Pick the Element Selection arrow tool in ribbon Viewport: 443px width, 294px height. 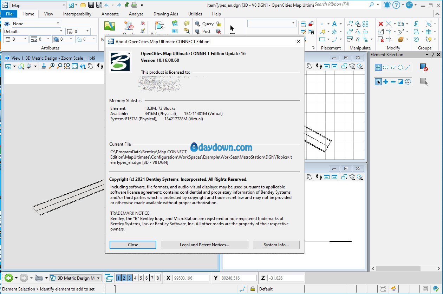(232, 28)
